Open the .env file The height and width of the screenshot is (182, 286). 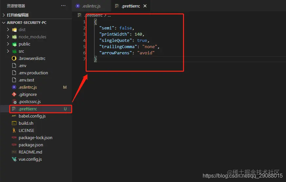click(x=22, y=65)
